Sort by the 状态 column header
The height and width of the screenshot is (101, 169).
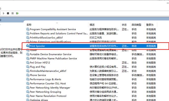tap(124, 25)
